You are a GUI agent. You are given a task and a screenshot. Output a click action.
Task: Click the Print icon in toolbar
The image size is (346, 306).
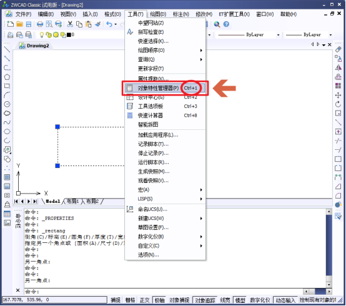tap(40, 24)
